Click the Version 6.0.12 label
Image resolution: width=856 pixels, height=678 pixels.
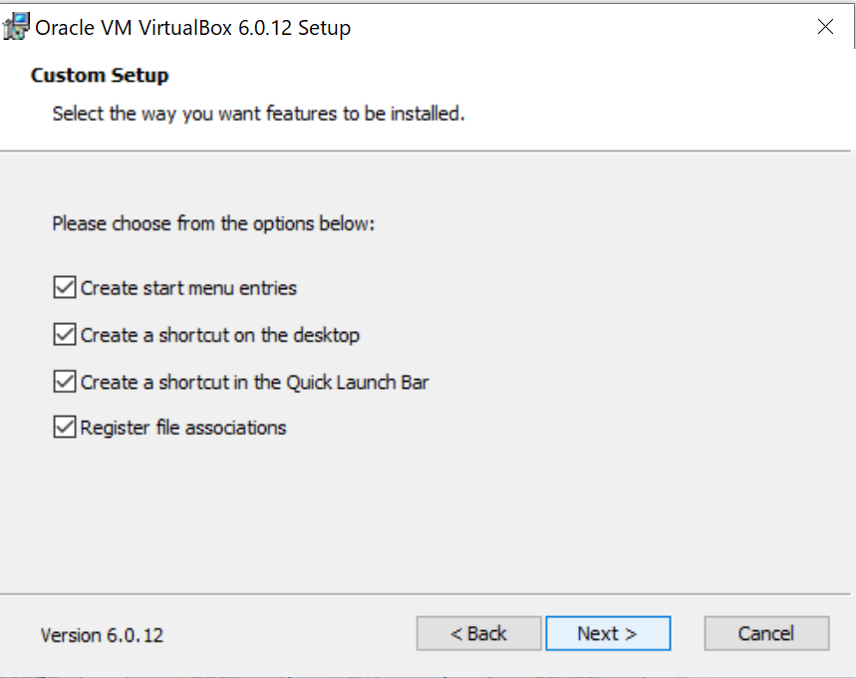(102, 635)
